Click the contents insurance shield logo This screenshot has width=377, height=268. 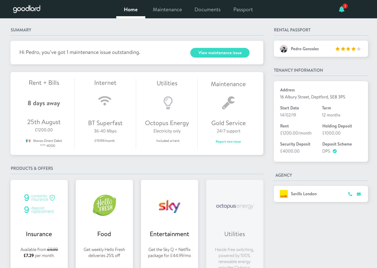tap(40, 198)
